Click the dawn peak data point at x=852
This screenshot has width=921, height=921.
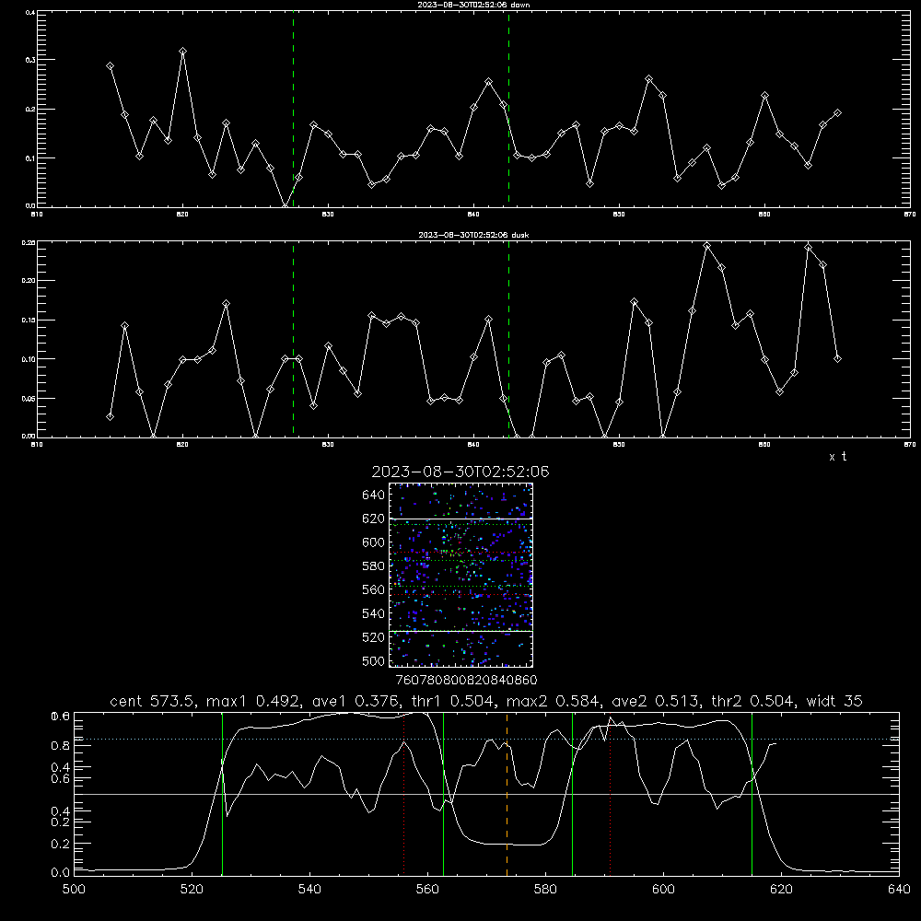(x=648, y=78)
